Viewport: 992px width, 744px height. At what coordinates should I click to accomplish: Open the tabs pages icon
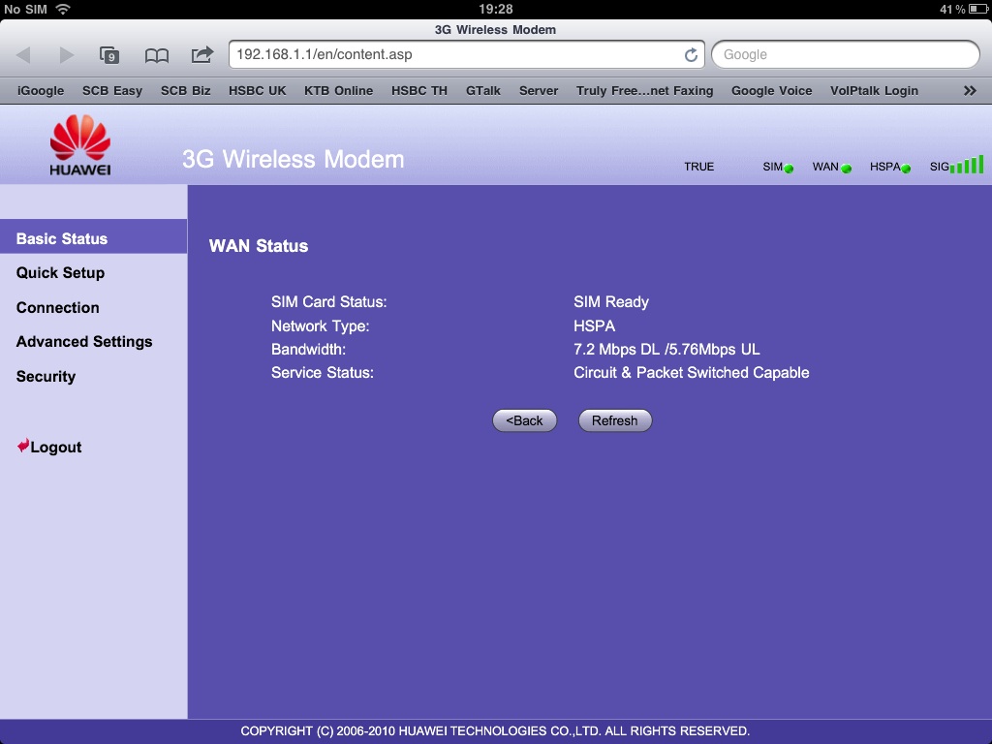(109, 55)
